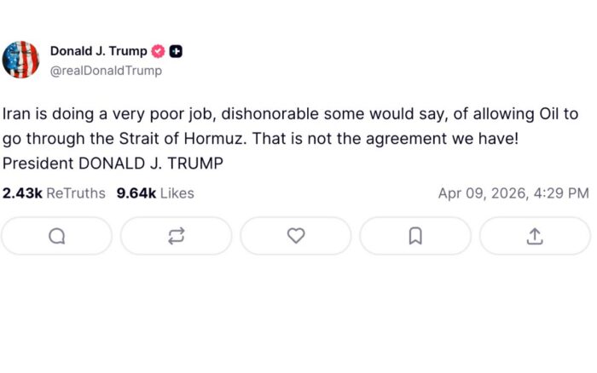This screenshot has width=597, height=373.
Task: Open the Donald J. Trump display name
Action: (98, 51)
